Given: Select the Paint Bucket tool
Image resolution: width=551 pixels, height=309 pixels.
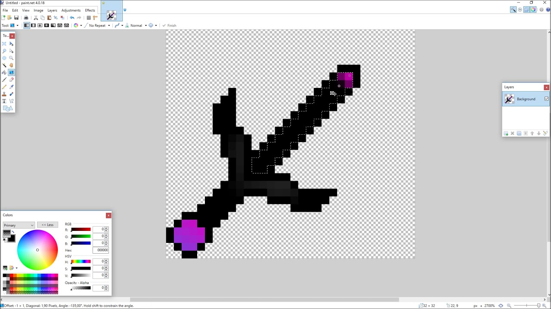Looking at the screenshot, I should 4,73.
